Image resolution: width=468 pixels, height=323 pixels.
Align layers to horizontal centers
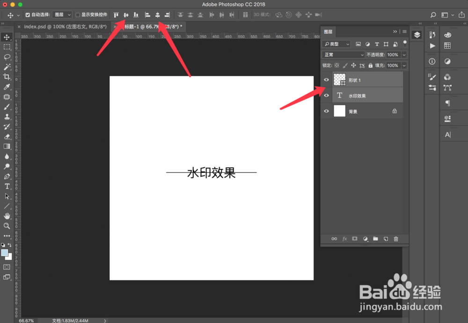(157, 15)
